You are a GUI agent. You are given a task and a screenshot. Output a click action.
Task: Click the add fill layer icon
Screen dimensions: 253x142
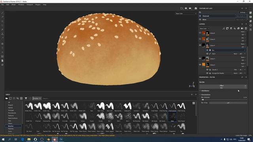[235, 28]
